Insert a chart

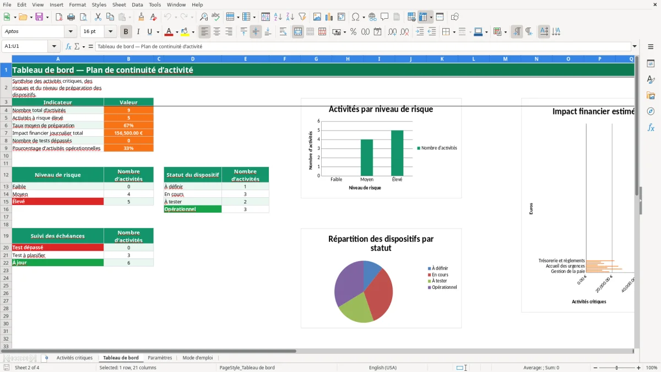pos(329,17)
